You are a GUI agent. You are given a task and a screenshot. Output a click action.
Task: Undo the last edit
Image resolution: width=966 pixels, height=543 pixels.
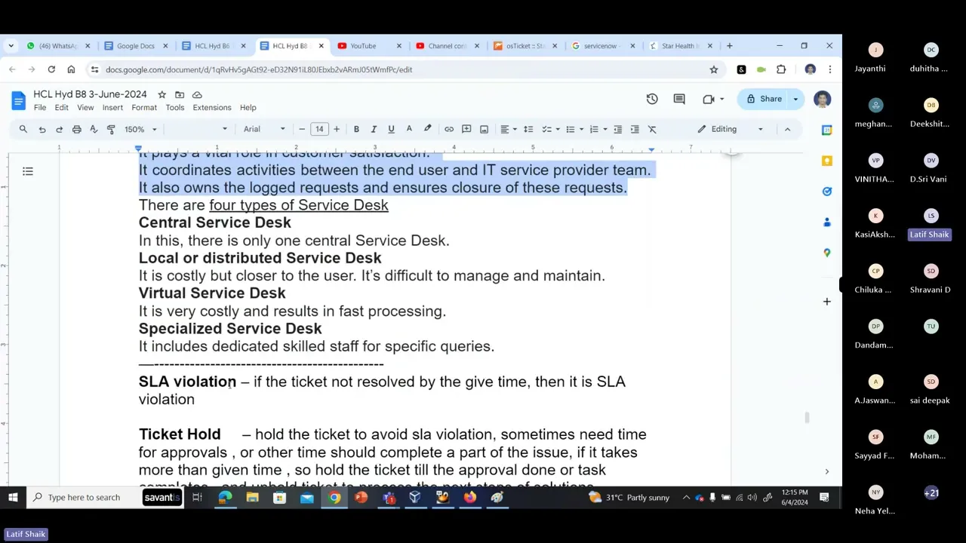click(x=42, y=129)
